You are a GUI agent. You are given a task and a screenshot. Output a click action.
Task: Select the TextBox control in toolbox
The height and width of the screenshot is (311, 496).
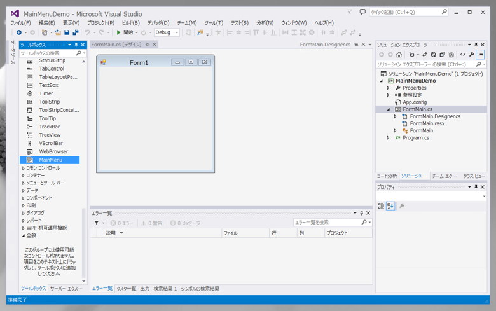pos(50,85)
